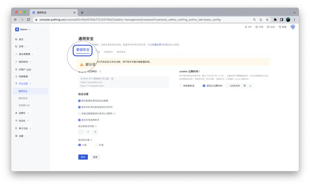Click the browser forward arrow
The height and width of the screenshot is (186, 310).
(22, 20)
